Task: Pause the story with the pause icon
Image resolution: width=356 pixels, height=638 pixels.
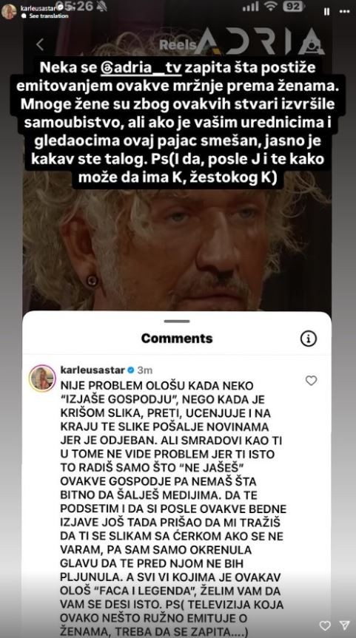Action: [x=326, y=13]
